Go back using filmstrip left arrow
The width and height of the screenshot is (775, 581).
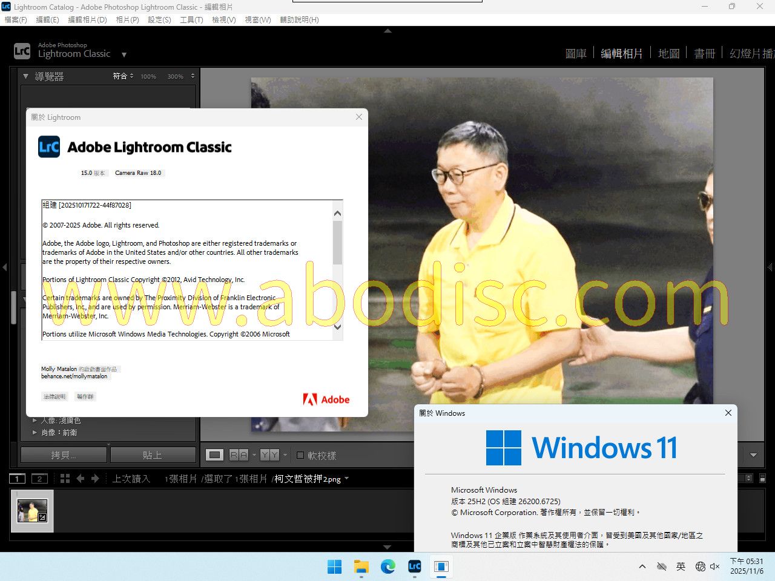81,479
